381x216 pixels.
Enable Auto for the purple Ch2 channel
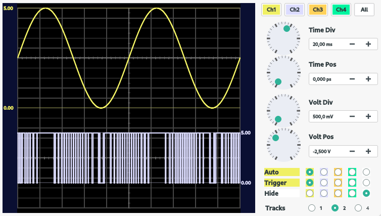pos(324,172)
